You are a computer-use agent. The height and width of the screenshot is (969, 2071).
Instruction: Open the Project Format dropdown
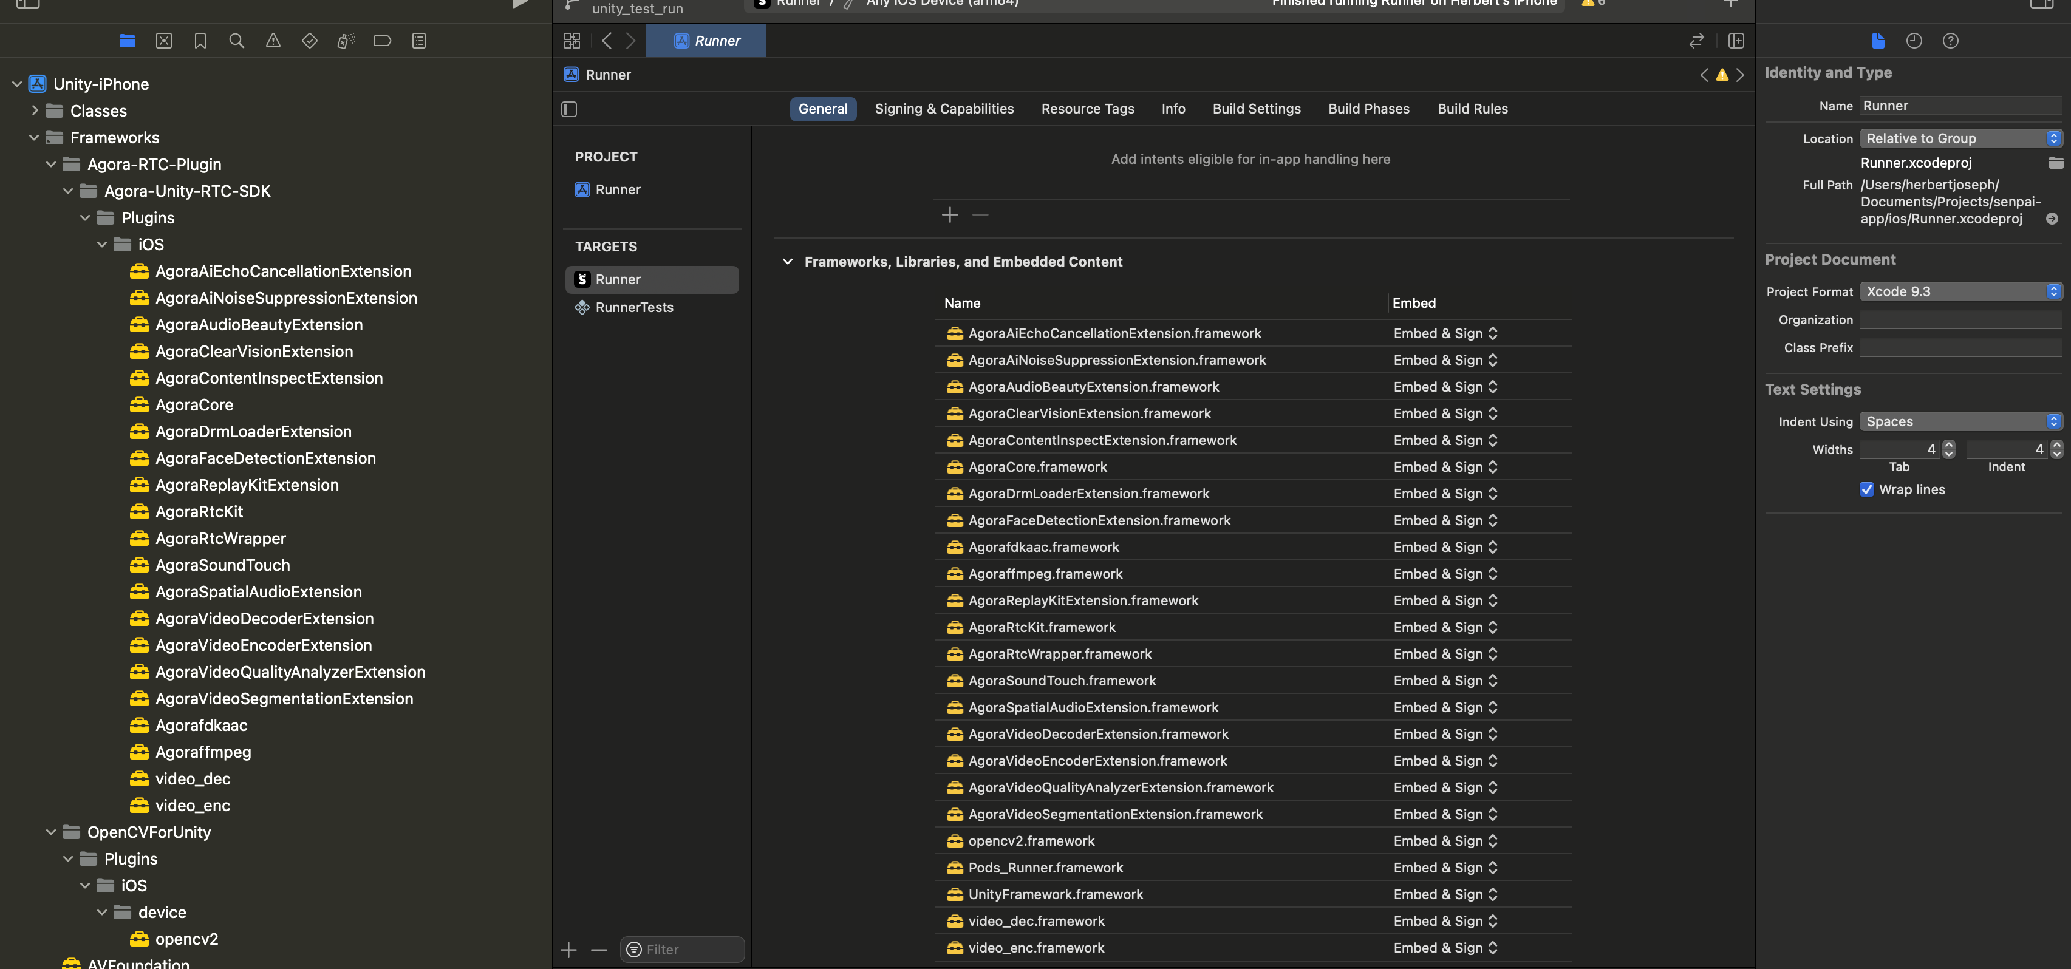tap(1960, 291)
